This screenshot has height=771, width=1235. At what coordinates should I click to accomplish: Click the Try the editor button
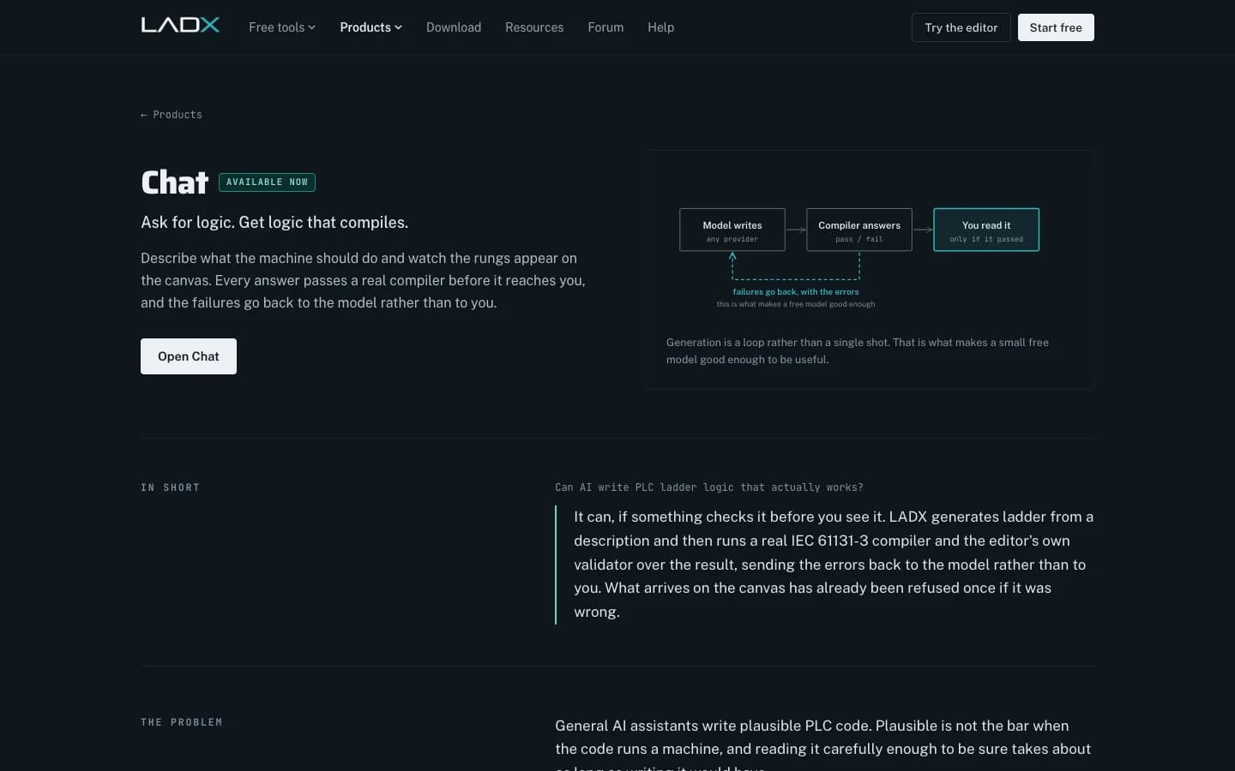pyautogui.click(x=961, y=27)
